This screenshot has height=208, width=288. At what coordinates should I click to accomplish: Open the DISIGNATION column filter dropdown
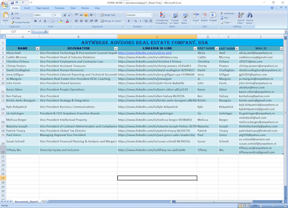tap(116, 48)
